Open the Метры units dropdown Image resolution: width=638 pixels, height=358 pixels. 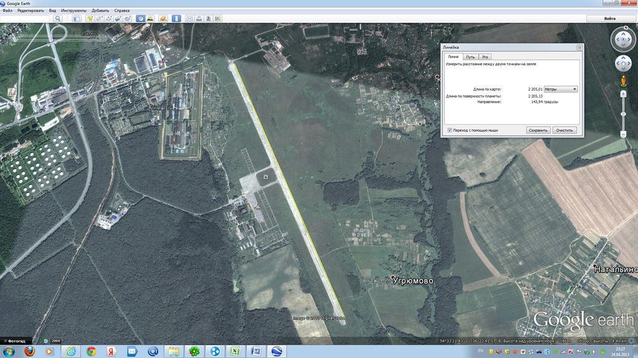[561, 89]
